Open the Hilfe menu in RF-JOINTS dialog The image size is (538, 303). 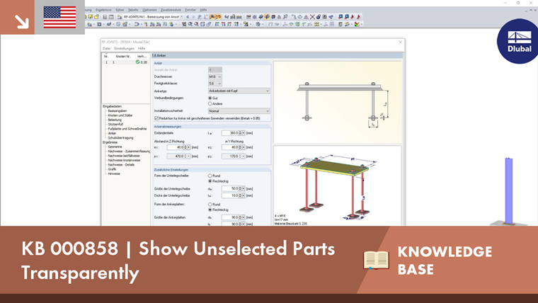[x=142, y=49]
